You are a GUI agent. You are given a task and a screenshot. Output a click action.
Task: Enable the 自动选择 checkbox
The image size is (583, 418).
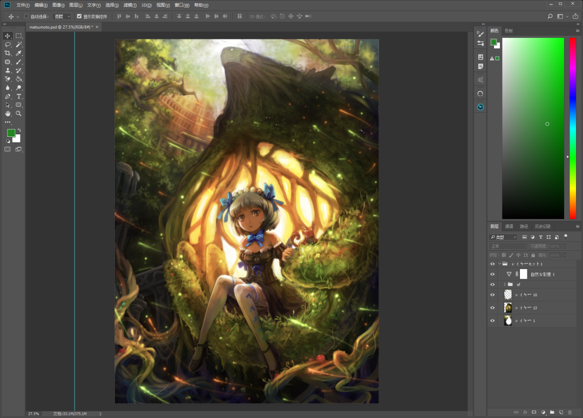[26, 16]
